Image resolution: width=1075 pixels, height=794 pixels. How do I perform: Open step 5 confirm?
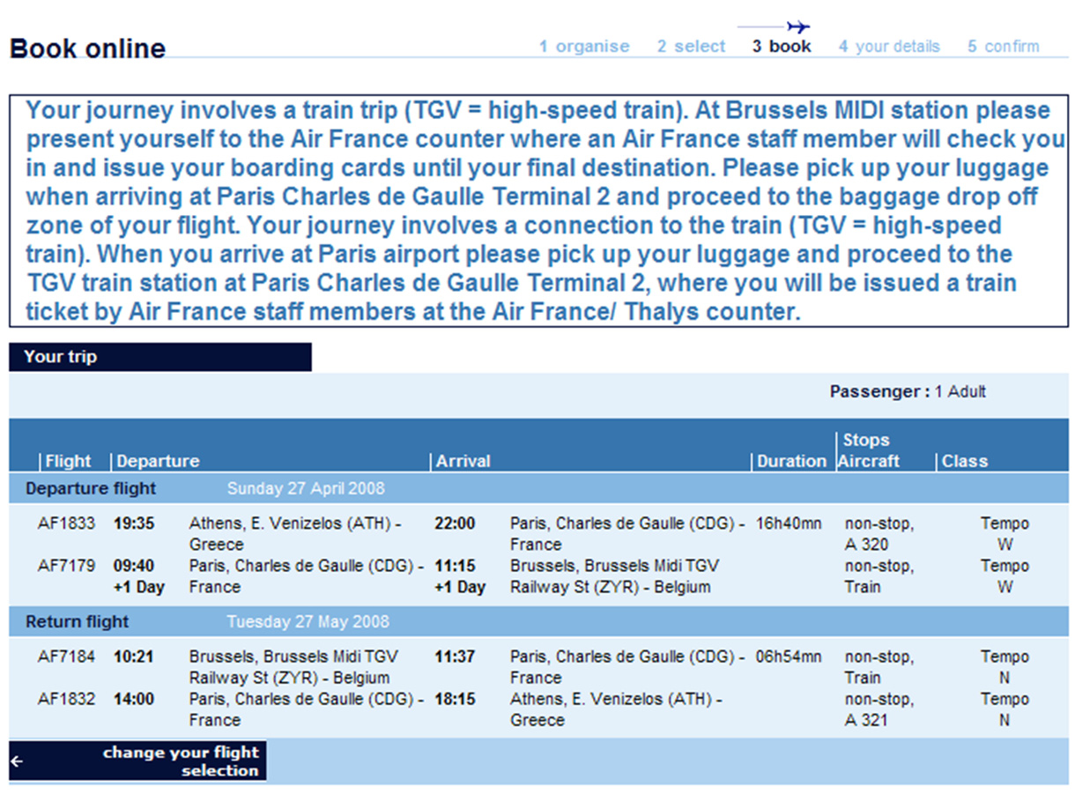coord(1003,47)
